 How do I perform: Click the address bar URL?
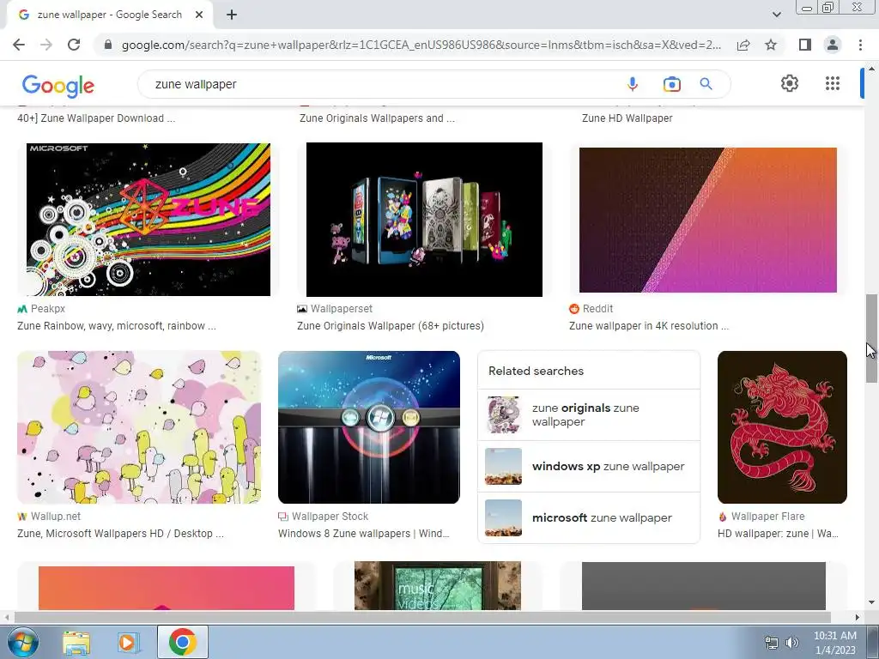tap(421, 45)
